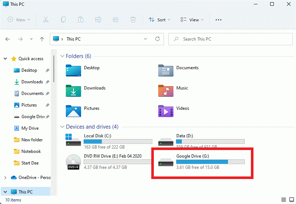Click the Delete trash icon

(x=133, y=20)
